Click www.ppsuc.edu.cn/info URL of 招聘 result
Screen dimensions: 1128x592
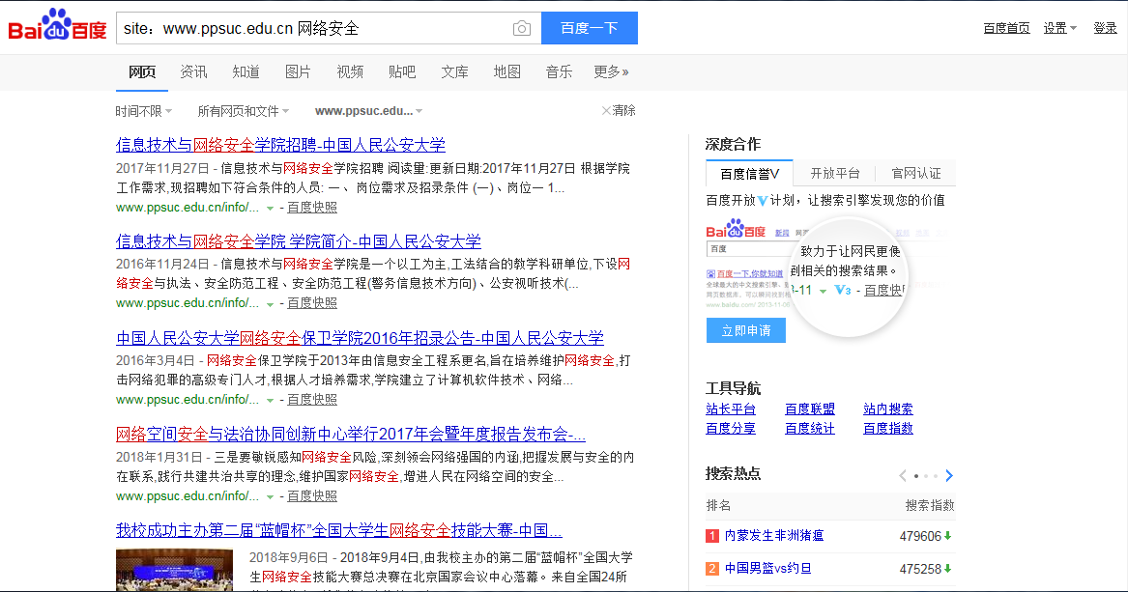tap(188, 208)
